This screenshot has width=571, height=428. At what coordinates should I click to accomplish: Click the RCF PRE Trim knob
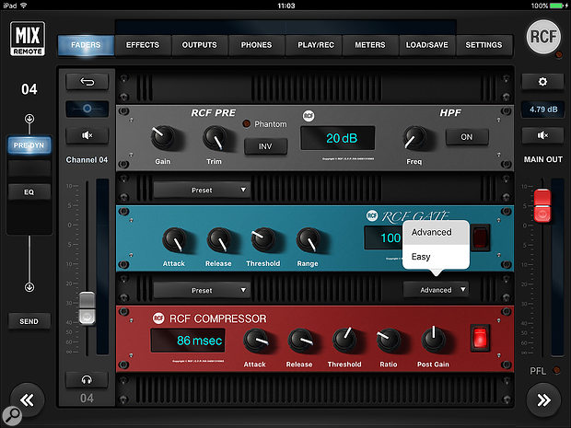point(214,138)
